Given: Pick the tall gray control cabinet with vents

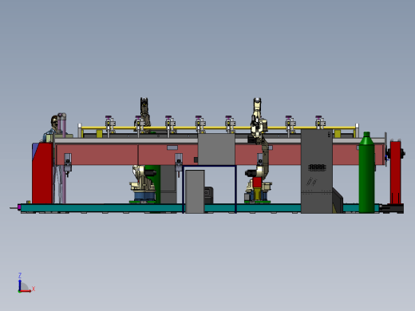Looking at the screenshot, I should point(317,171).
